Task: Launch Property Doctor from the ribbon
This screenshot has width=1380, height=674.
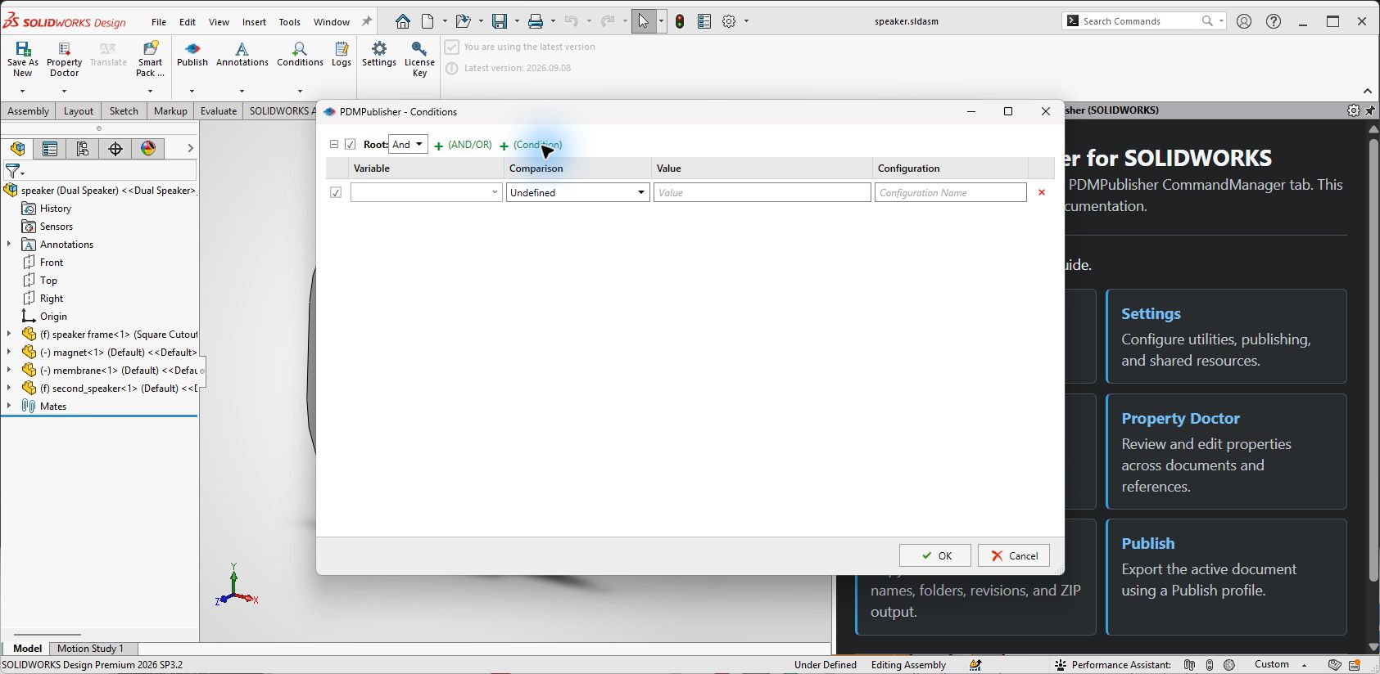Action: pos(65,60)
